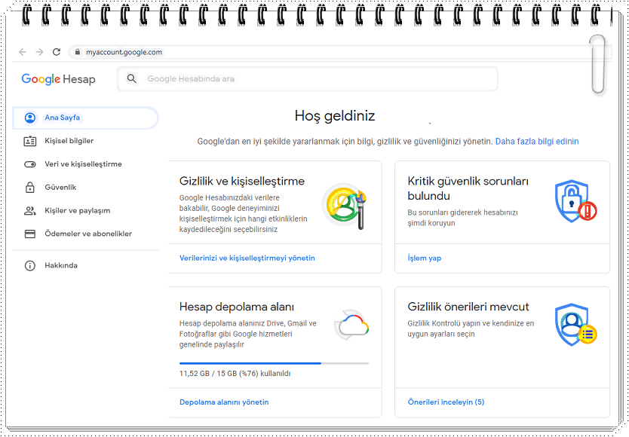Click the Kritik güvenlik sorunları bulundu heading
This screenshot has width=629, height=437.
(x=468, y=188)
